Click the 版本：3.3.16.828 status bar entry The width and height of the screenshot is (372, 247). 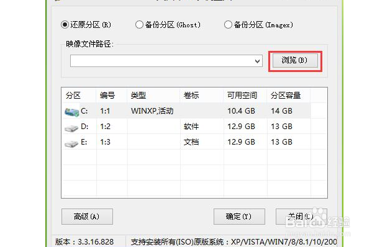pyautogui.click(x=84, y=242)
